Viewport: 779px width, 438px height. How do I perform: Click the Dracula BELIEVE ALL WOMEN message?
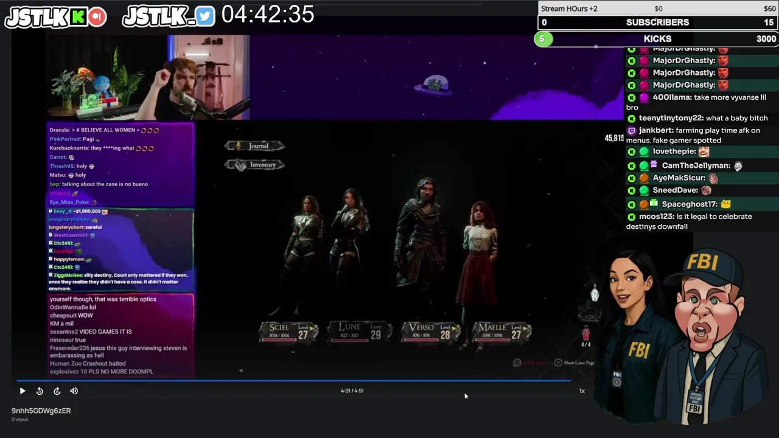click(104, 130)
